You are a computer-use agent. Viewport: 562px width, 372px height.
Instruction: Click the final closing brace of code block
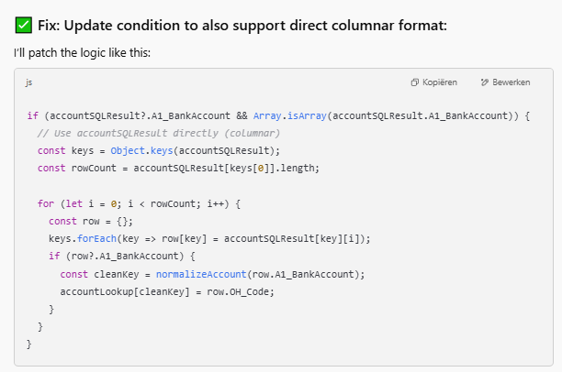[x=29, y=345]
